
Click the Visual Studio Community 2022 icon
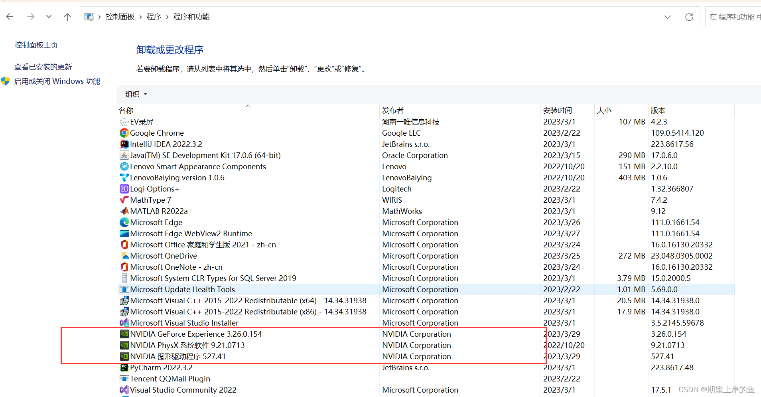124,390
